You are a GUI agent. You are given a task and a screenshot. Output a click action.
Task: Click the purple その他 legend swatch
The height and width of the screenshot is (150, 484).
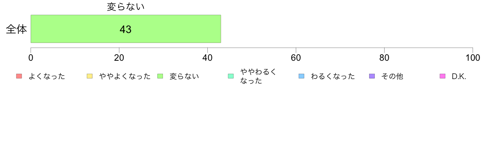372,76
